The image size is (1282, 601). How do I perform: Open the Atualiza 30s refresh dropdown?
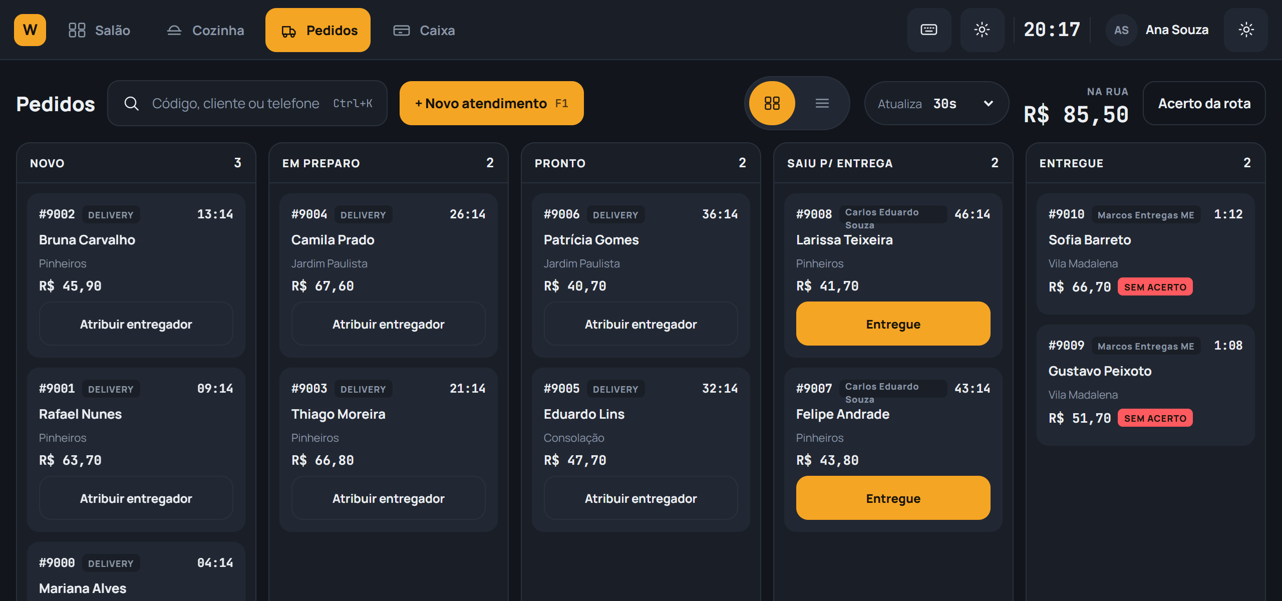click(936, 103)
